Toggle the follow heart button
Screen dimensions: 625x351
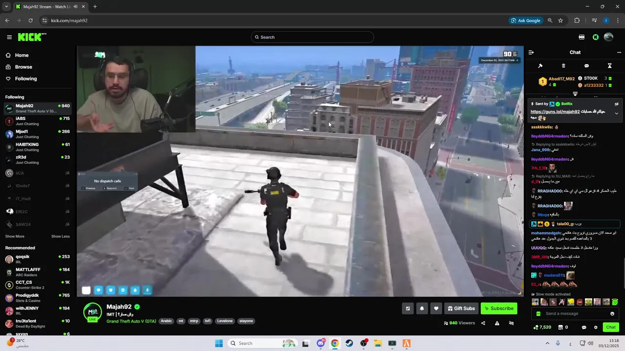point(436,308)
